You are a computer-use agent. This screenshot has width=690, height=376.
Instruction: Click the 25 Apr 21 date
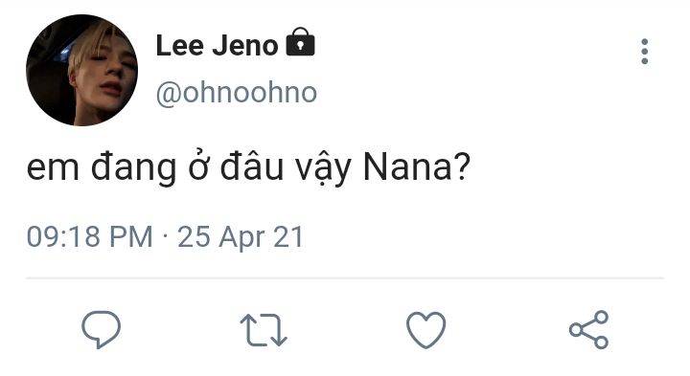pos(241,237)
